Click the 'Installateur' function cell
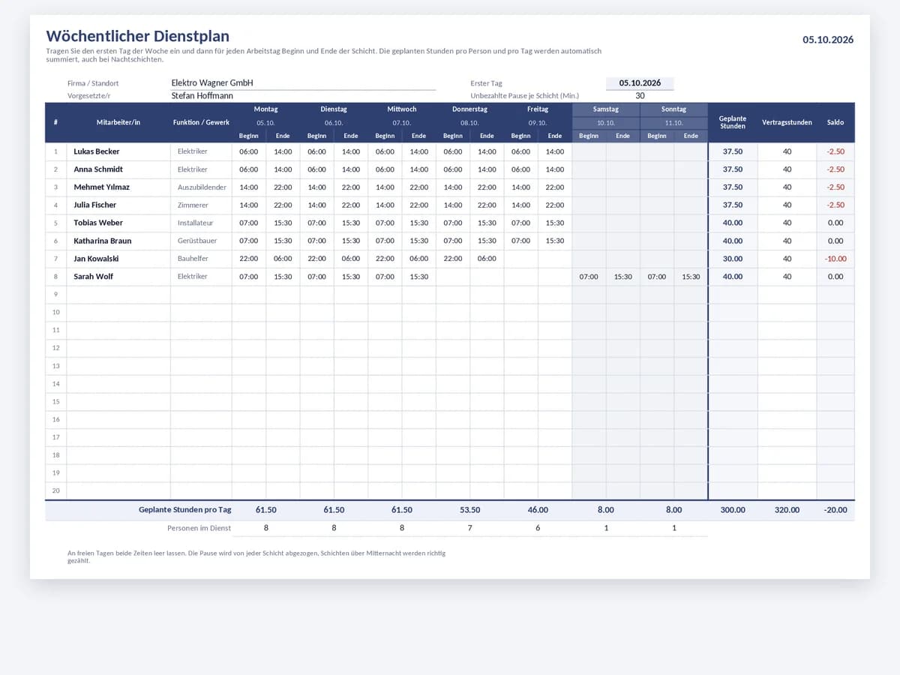 [x=201, y=223]
